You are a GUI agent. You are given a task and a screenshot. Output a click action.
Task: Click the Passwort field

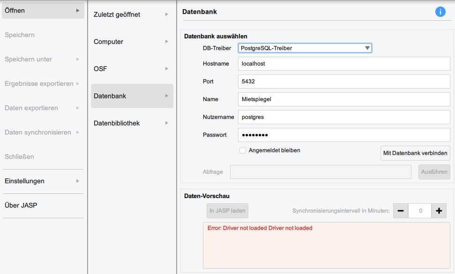(344, 135)
